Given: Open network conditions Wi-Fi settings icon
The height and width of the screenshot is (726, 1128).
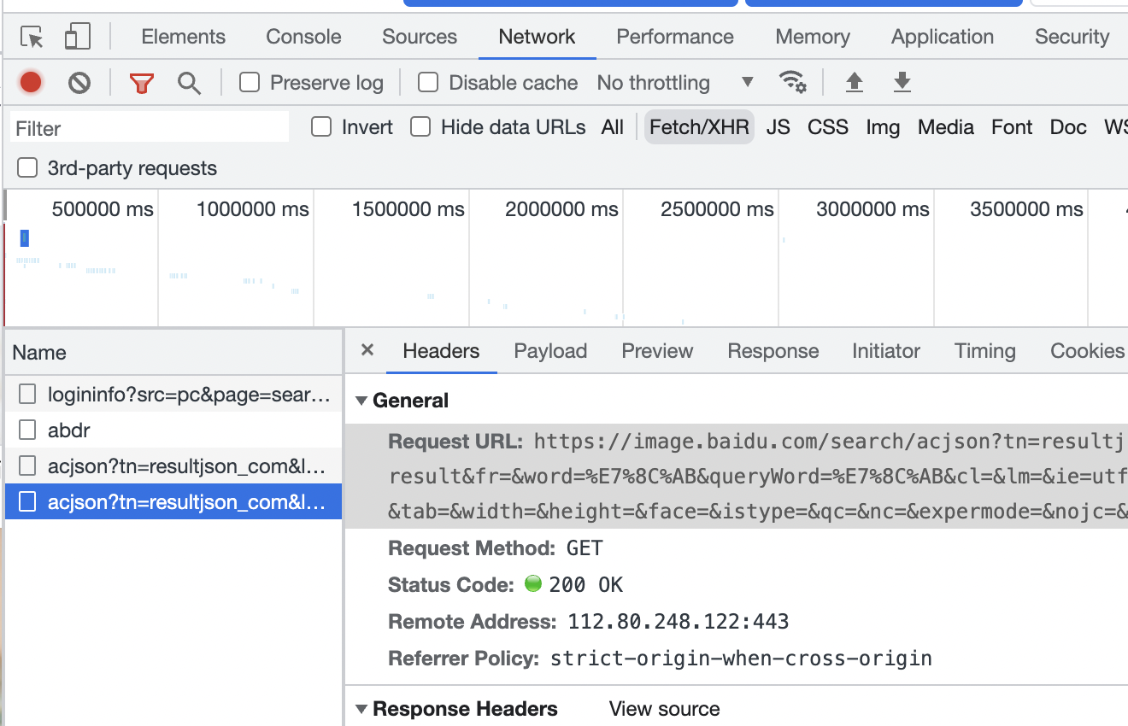Looking at the screenshot, I should 793,83.
